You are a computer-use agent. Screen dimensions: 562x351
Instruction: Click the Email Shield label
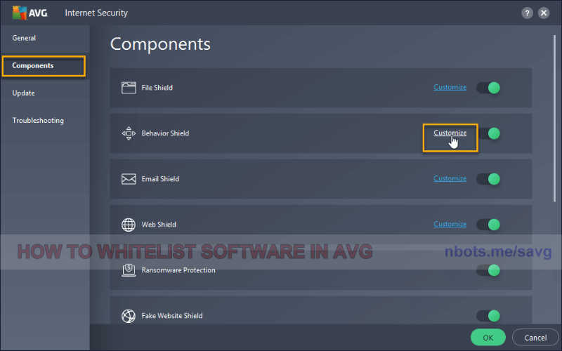160,179
